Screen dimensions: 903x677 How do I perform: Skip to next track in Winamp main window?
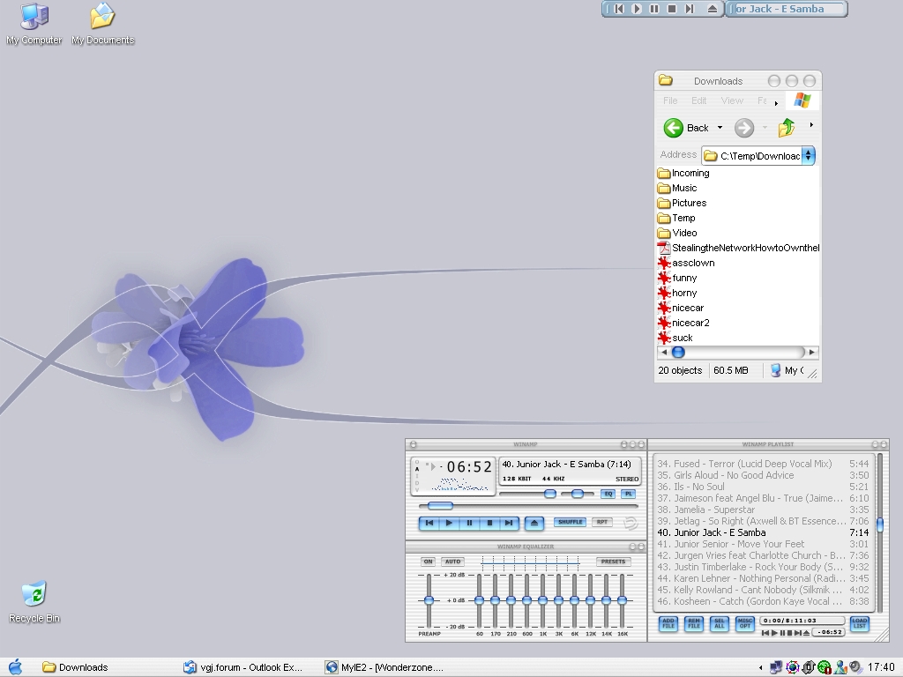tap(509, 523)
